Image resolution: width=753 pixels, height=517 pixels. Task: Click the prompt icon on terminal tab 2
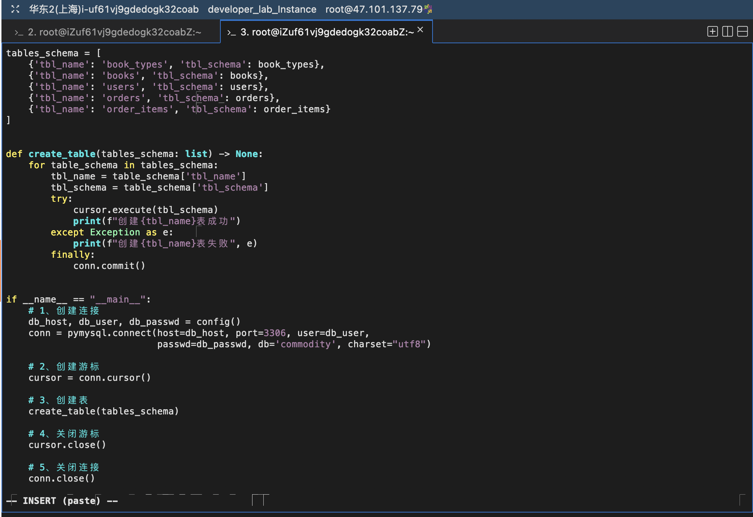click(19, 33)
